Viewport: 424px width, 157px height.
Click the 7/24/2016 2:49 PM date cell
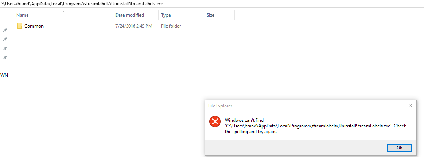coord(134,26)
